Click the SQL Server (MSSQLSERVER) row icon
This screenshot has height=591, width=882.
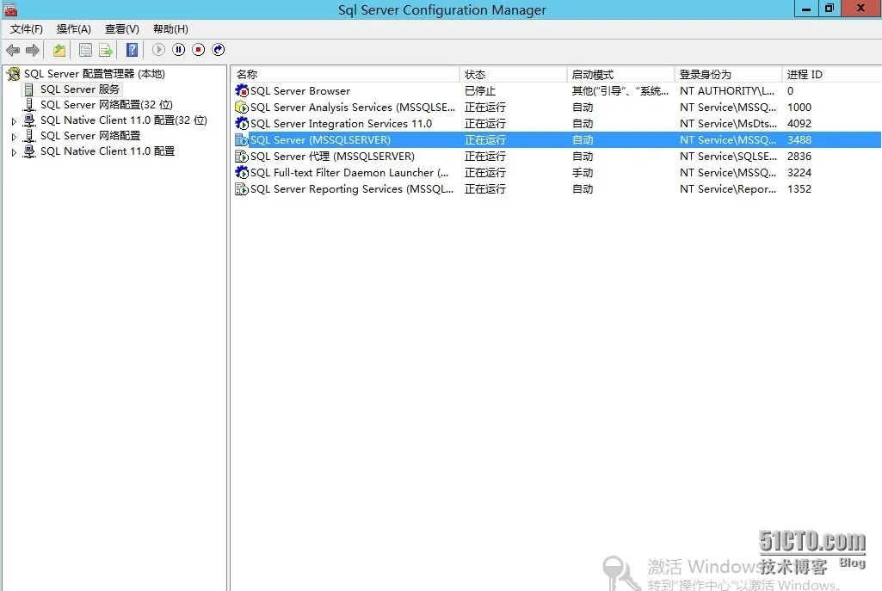[x=242, y=139]
